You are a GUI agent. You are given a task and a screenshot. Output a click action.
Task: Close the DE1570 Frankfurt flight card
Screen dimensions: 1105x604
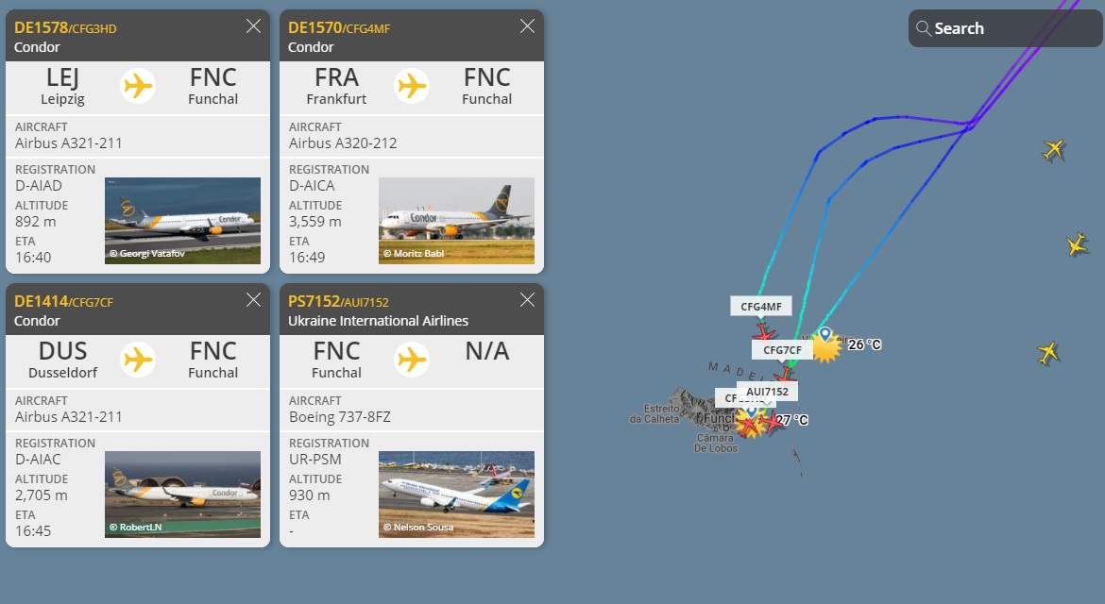[527, 26]
